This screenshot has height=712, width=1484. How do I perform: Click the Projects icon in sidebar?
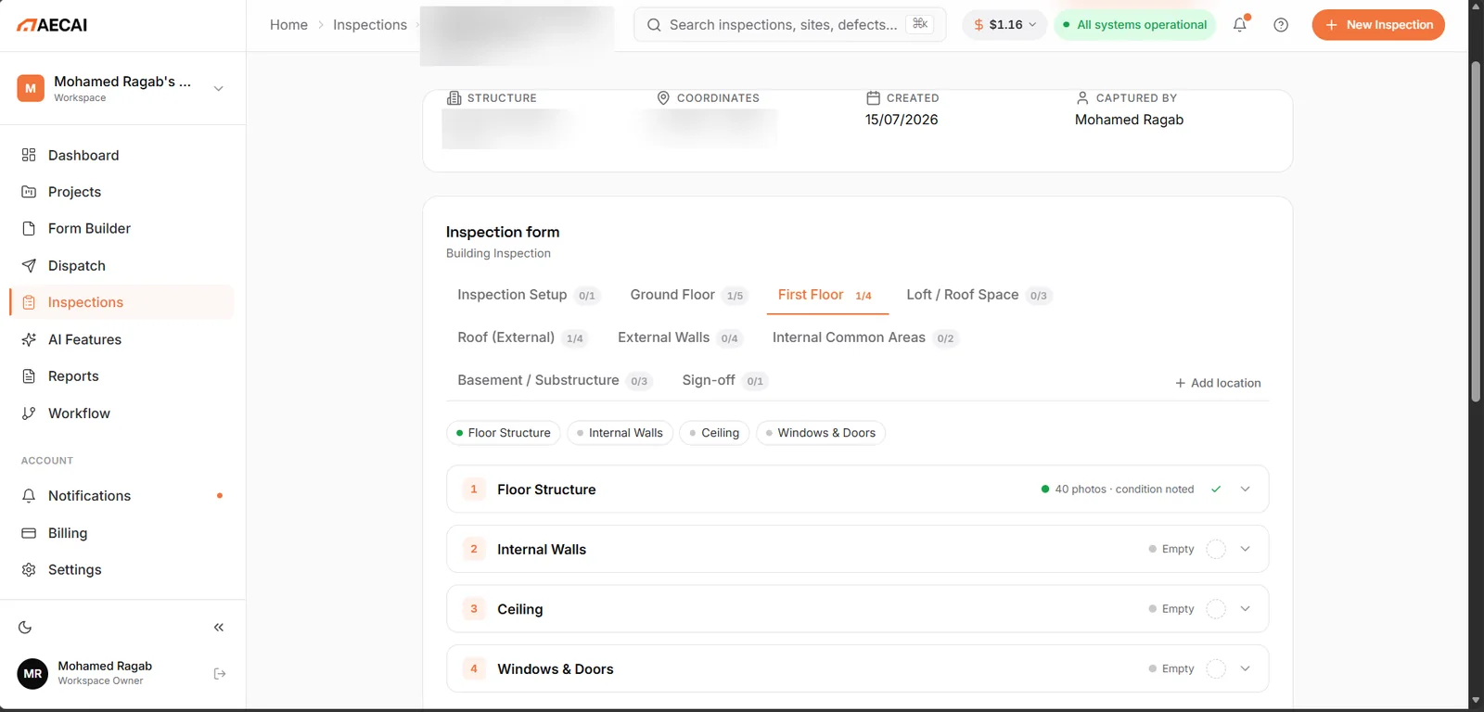(29, 192)
